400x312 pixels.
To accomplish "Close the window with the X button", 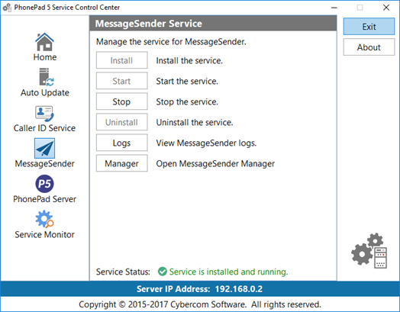I will pyautogui.click(x=386, y=8).
